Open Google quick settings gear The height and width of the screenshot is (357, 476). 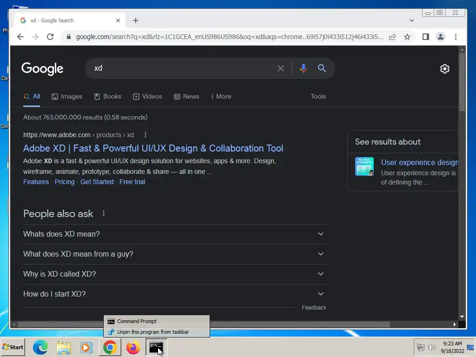pyautogui.click(x=445, y=69)
